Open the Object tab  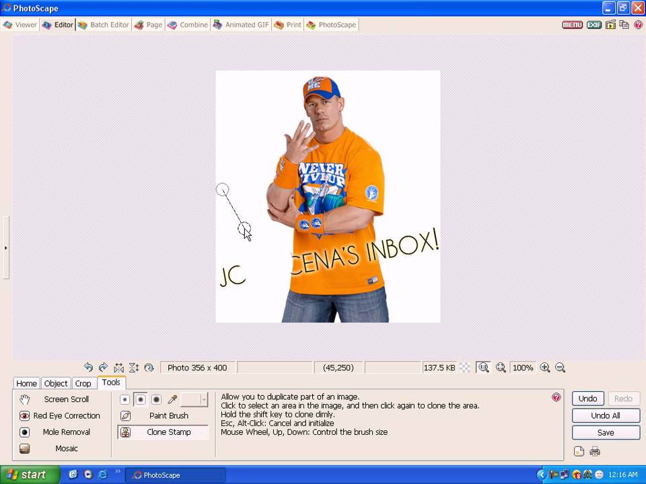pos(56,383)
